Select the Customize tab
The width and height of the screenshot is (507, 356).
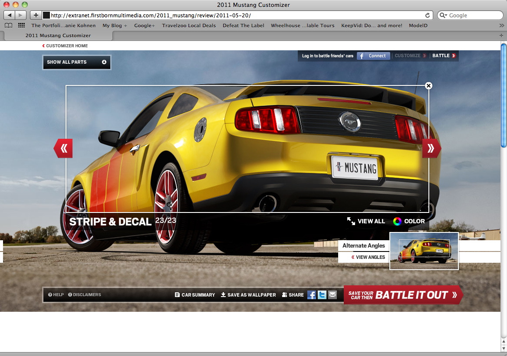410,56
